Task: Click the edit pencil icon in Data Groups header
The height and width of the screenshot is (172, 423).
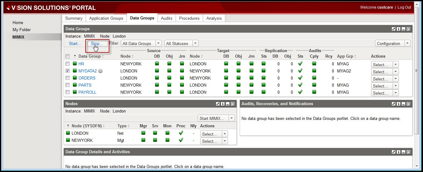Action: [x=394, y=29]
